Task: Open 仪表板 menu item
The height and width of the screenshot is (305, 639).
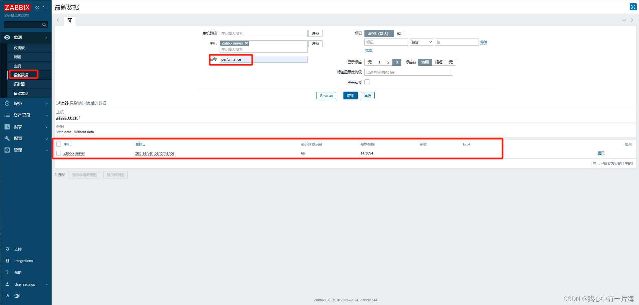Action: [x=19, y=48]
